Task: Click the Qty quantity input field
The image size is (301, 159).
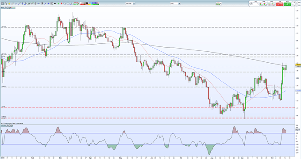Action: [x=256, y=4]
